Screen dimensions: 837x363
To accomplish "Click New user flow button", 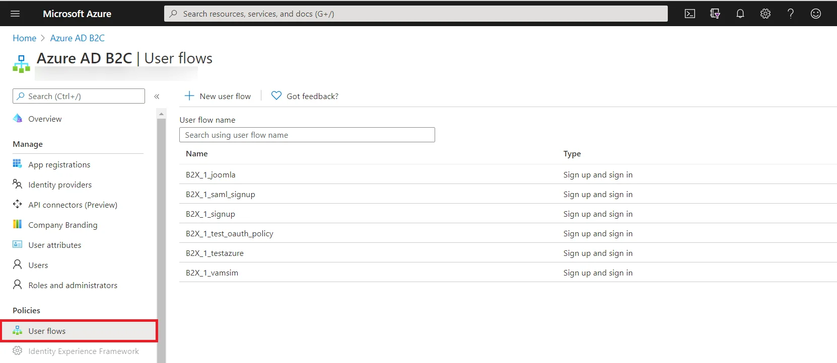I will 218,96.
